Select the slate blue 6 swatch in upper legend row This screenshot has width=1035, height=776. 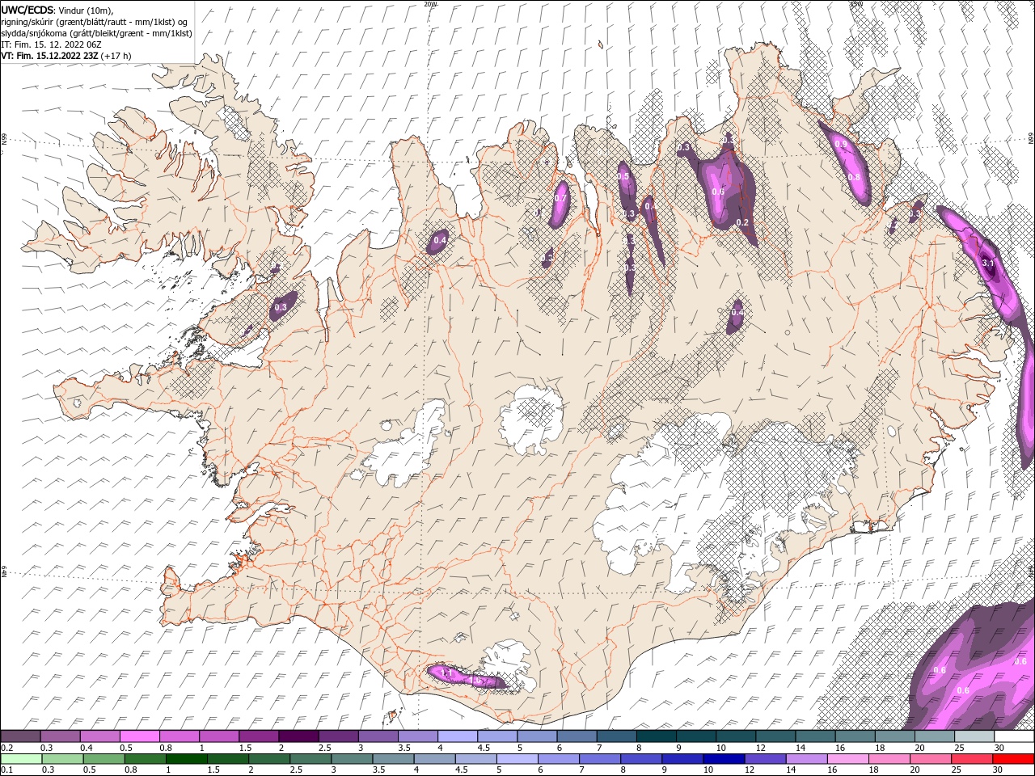577,736
